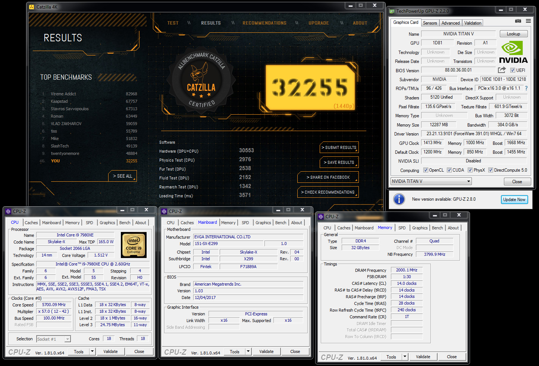Expand Tools dropdown arrow in CPU-Z Memory window
539x366 pixels.
coord(405,357)
